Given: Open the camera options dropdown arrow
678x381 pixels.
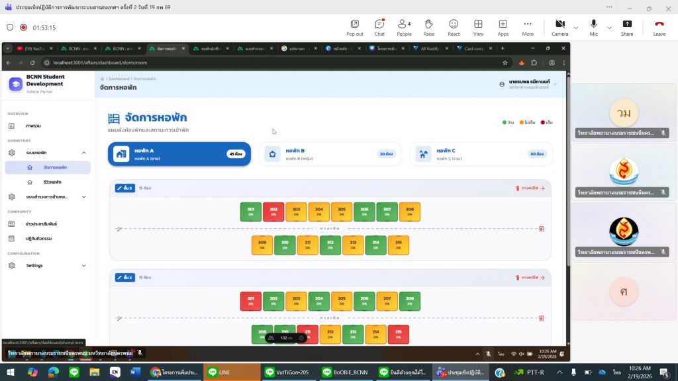Looking at the screenshot, I should click(x=575, y=28).
